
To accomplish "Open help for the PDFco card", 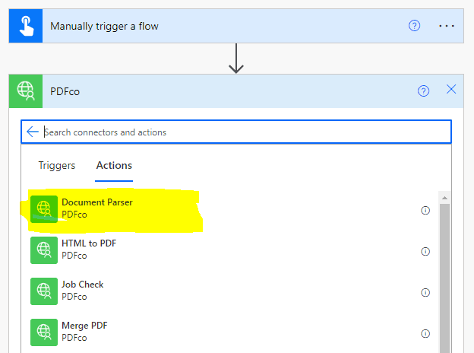I will tap(423, 91).
